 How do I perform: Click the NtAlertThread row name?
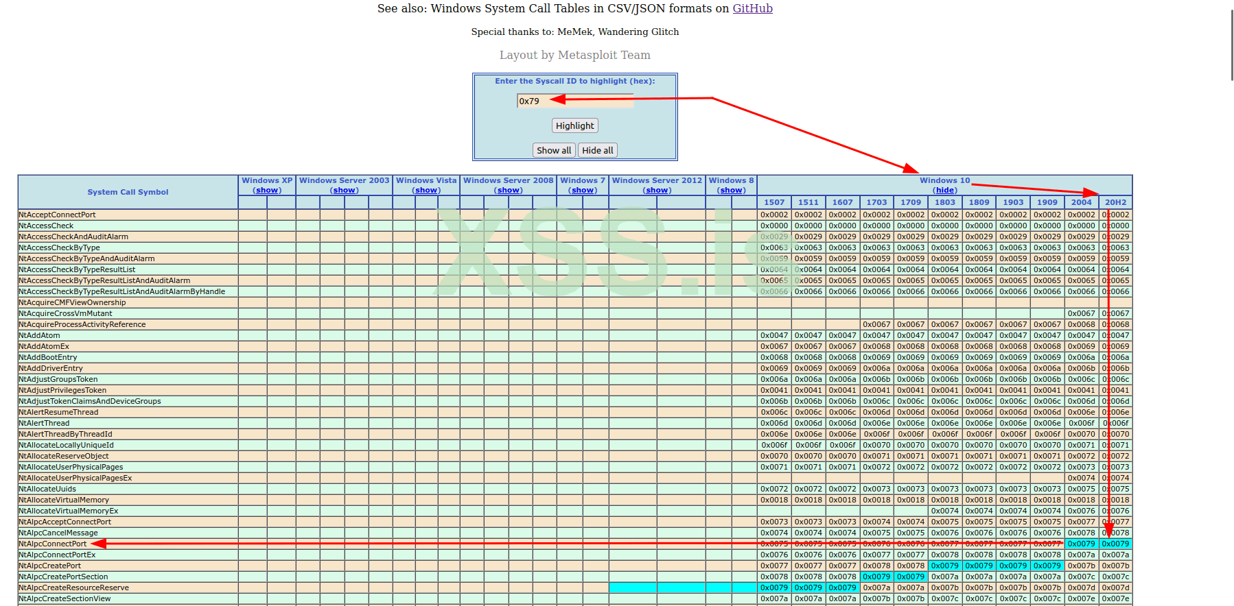tap(44, 423)
